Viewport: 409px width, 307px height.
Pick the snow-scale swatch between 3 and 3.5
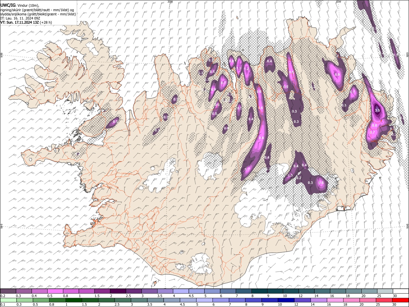tap(150, 291)
